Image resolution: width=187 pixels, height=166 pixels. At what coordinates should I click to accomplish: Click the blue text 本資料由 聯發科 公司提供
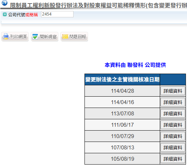point(135,65)
